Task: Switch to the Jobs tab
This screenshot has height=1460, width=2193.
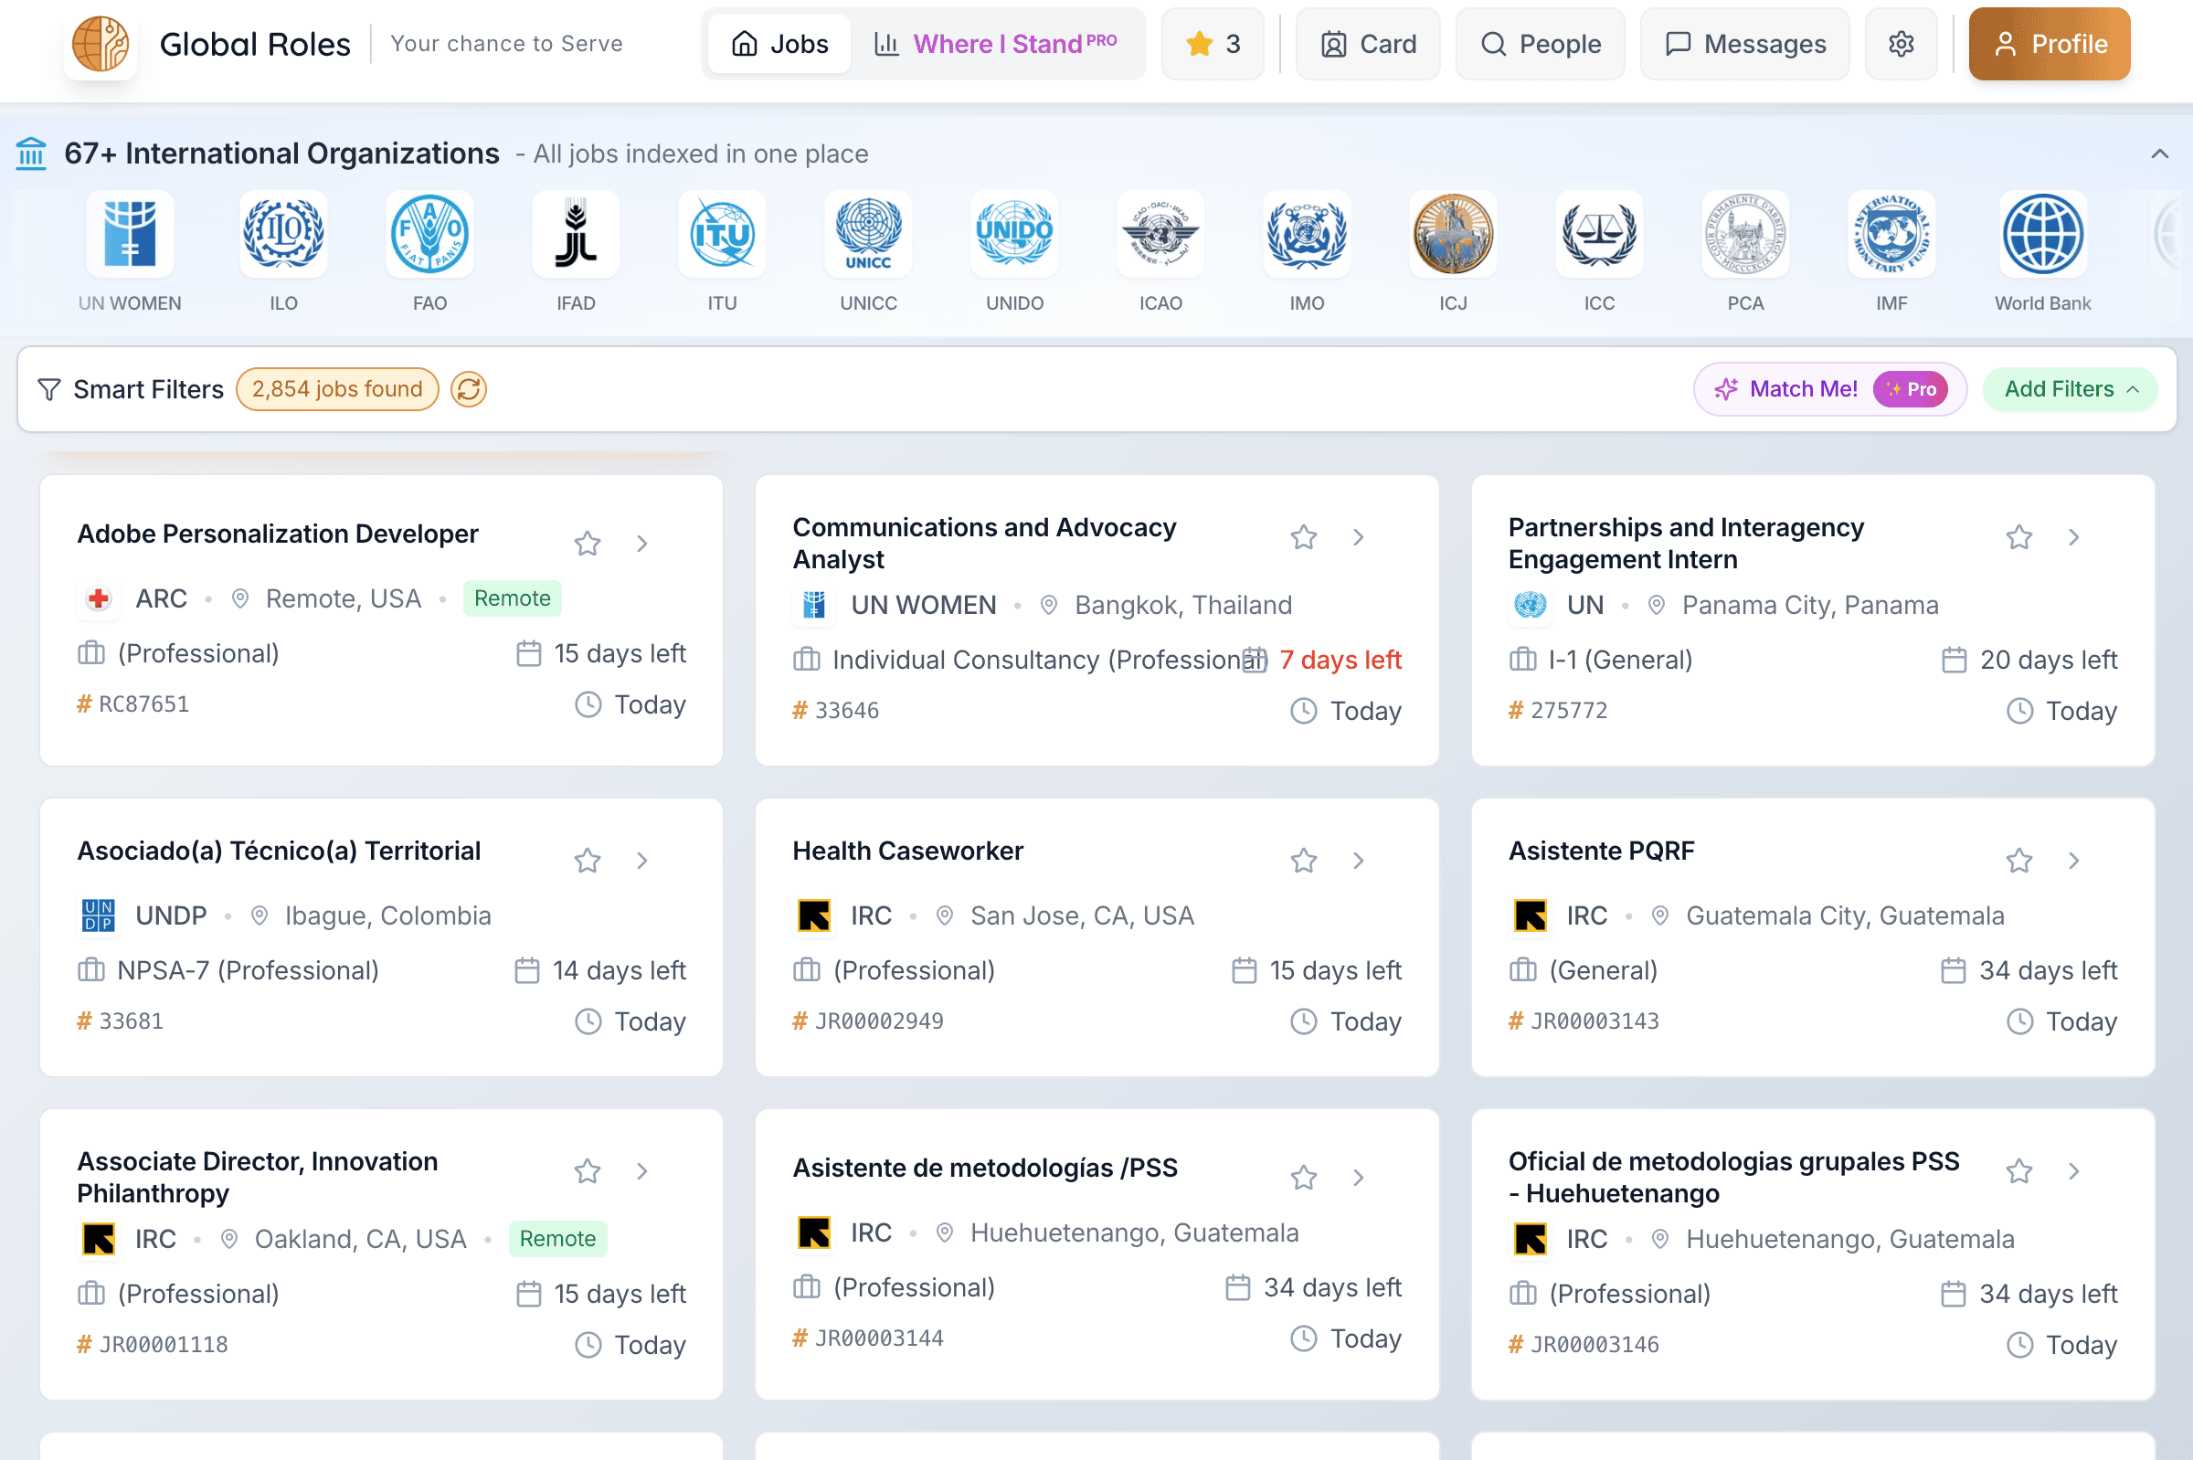Action: (x=779, y=44)
